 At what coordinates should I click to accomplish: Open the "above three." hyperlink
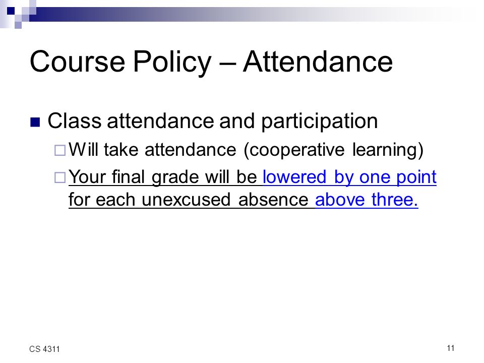pyautogui.click(x=367, y=200)
